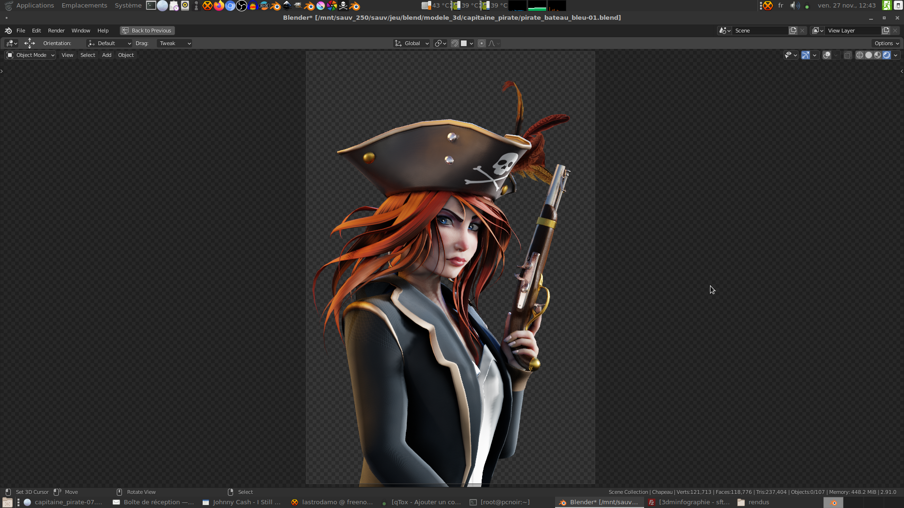This screenshot has width=904, height=508.
Task: Open the Applications system menu
Action: [x=35, y=6]
